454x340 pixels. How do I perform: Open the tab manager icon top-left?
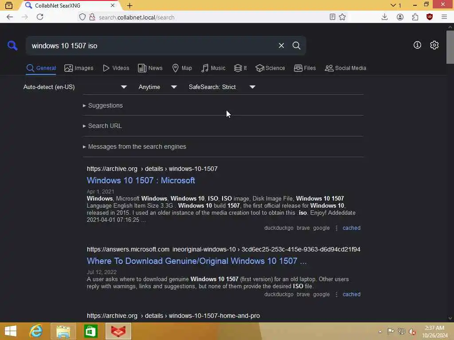pyautogui.click(x=9, y=5)
